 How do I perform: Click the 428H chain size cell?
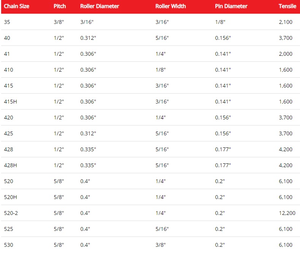(10, 166)
